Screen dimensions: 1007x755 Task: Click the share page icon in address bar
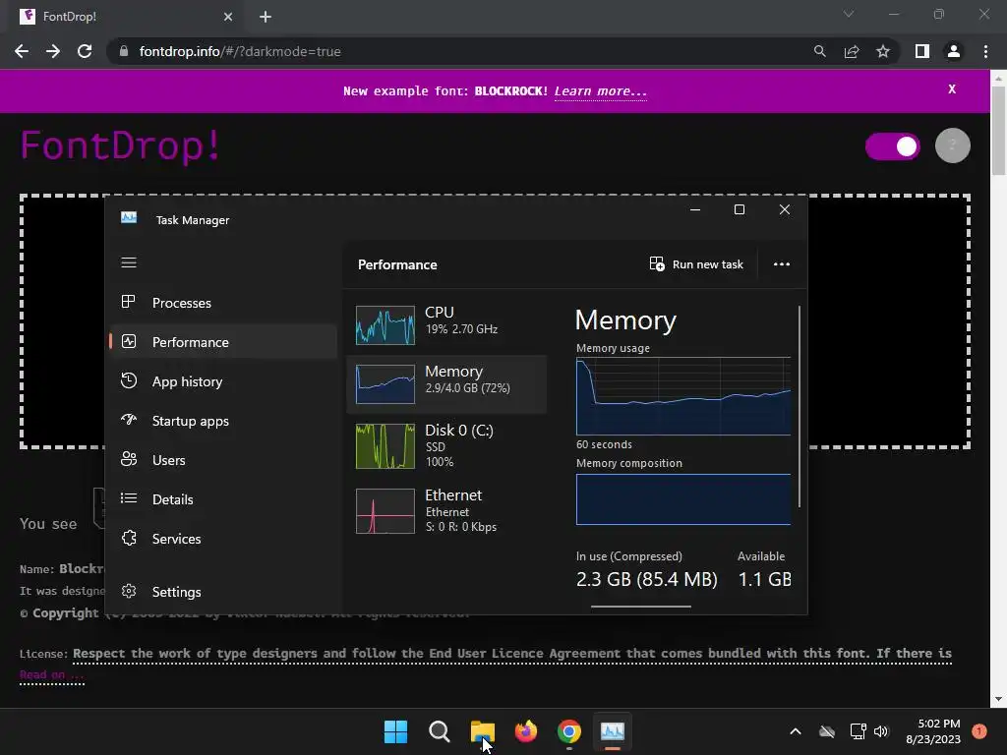[852, 51]
